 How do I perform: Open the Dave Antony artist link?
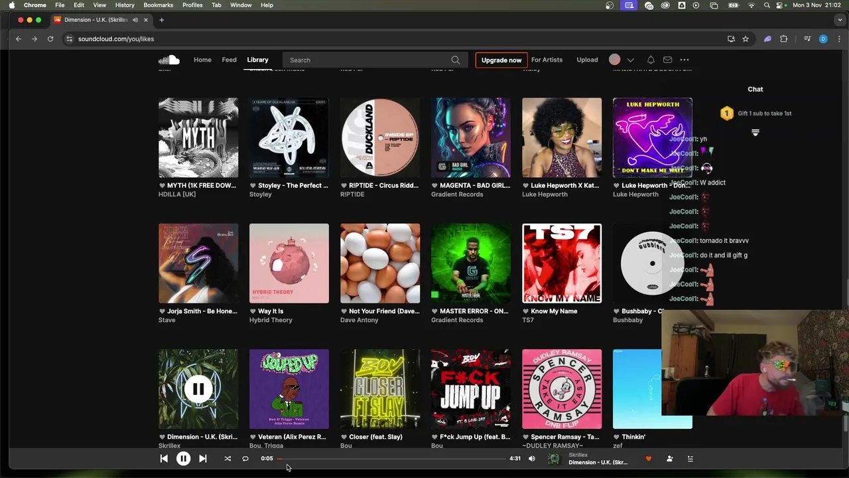pyautogui.click(x=359, y=320)
